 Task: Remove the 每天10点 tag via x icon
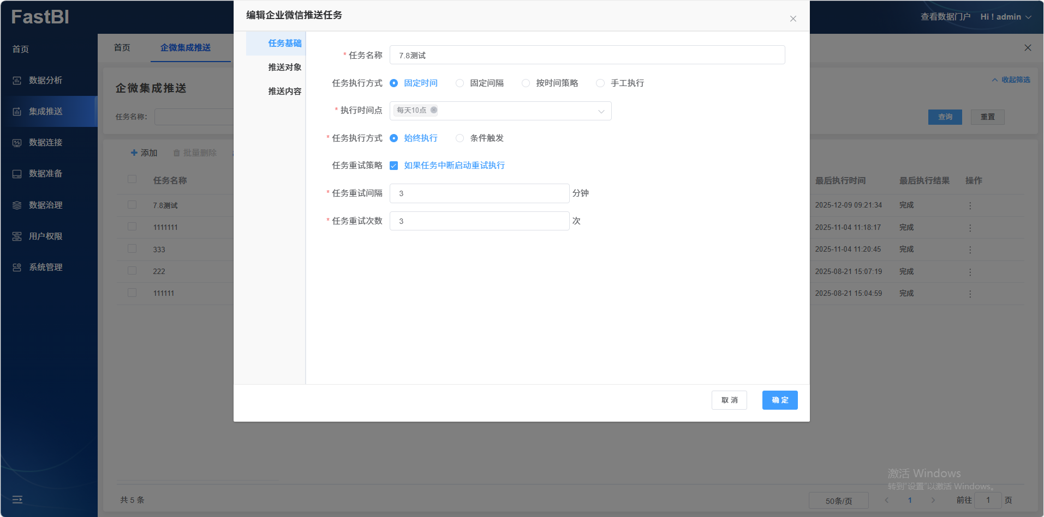pos(434,110)
